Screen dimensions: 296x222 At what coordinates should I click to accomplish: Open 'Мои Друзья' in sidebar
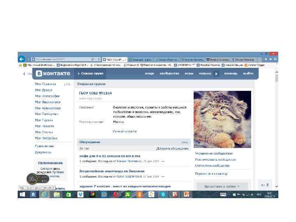pos(44,90)
